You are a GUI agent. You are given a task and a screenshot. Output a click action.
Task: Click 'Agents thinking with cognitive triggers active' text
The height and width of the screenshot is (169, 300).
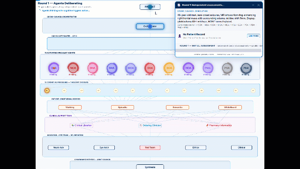[x=66, y=10]
